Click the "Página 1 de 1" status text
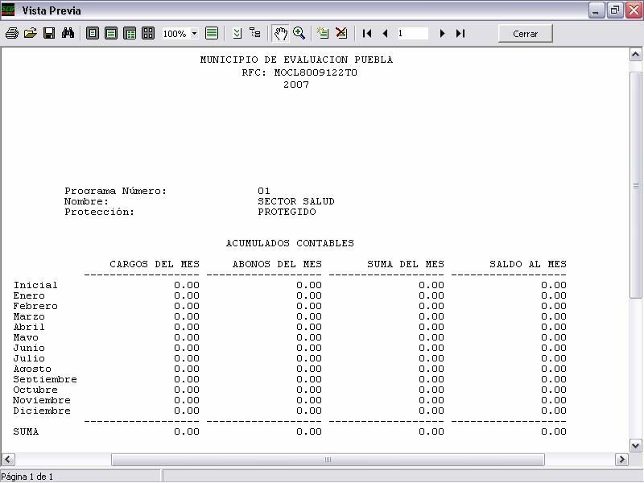 coord(27,477)
